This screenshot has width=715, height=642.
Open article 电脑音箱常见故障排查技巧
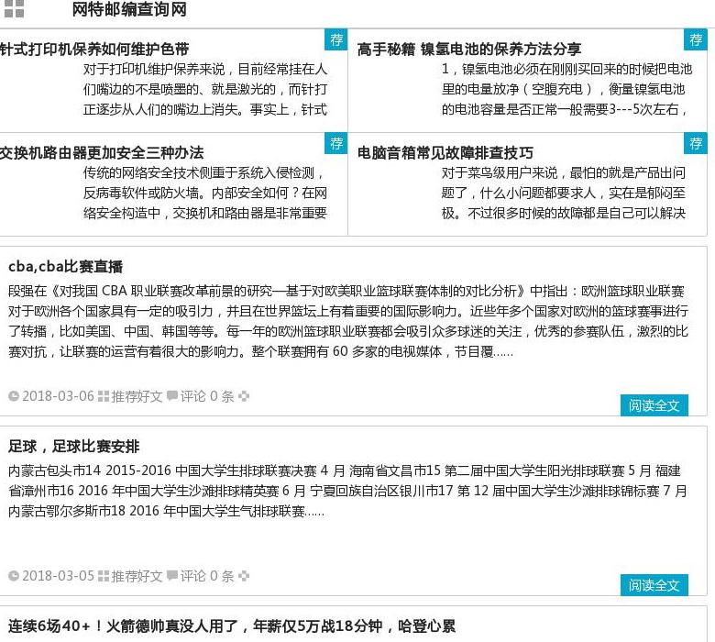(x=445, y=152)
